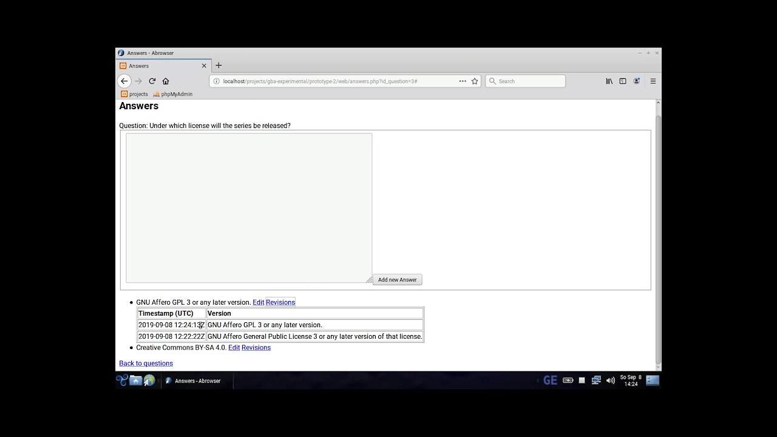The width and height of the screenshot is (777, 437).
Task: Click the Add new Answer button
Action: [x=398, y=280]
